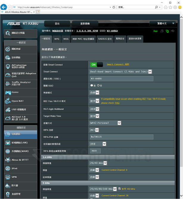Open the IPv6 icon
This screenshot has height=199, width=183.
point(8,168)
